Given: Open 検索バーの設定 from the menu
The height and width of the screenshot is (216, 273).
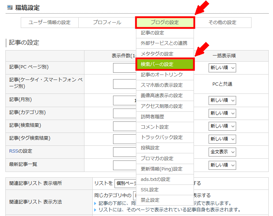Looking at the screenshot, I should point(165,64).
